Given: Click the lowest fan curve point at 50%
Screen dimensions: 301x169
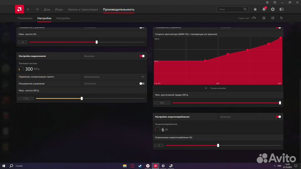Looking at the screenshot, I should pyautogui.click(x=205, y=61).
